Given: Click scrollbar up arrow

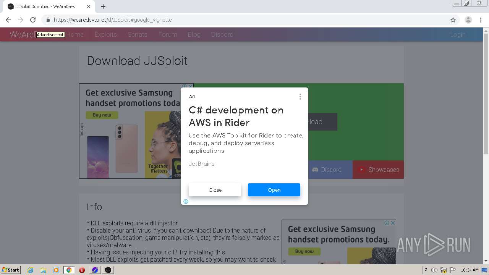Looking at the screenshot, I should tap(486, 30).
